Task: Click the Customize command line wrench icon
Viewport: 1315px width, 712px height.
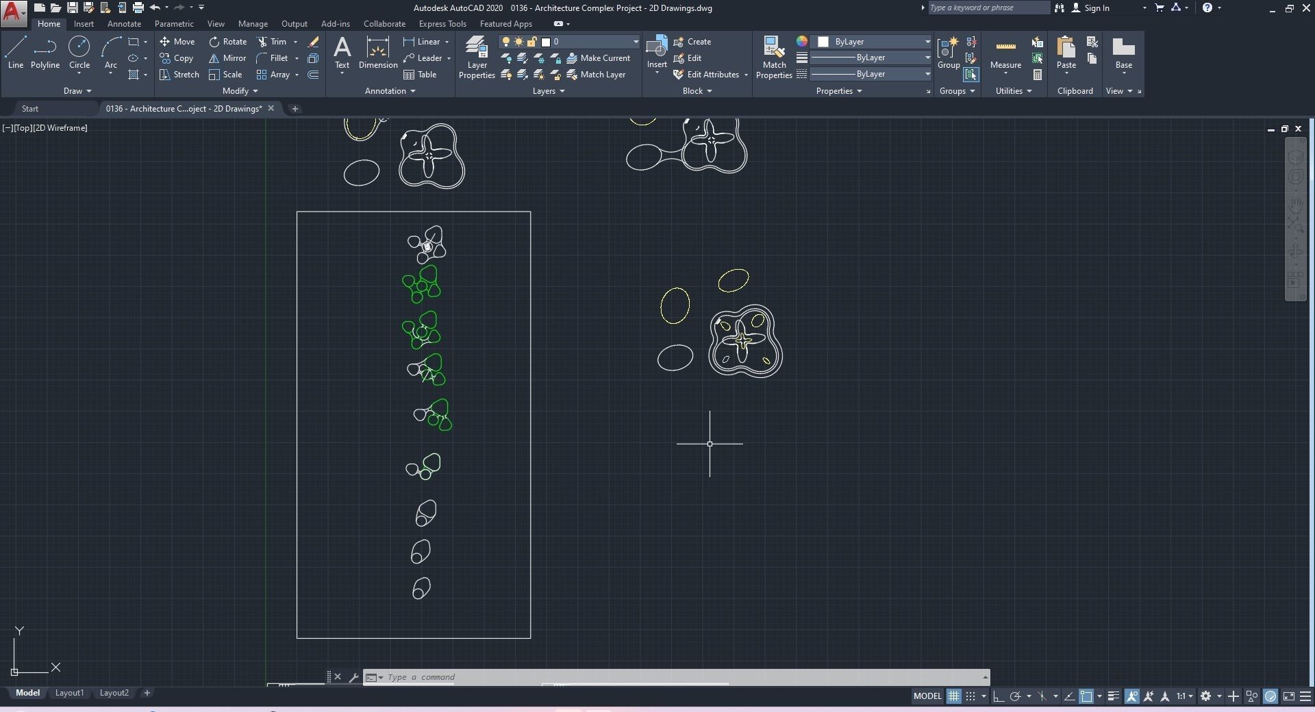Action: (x=353, y=677)
